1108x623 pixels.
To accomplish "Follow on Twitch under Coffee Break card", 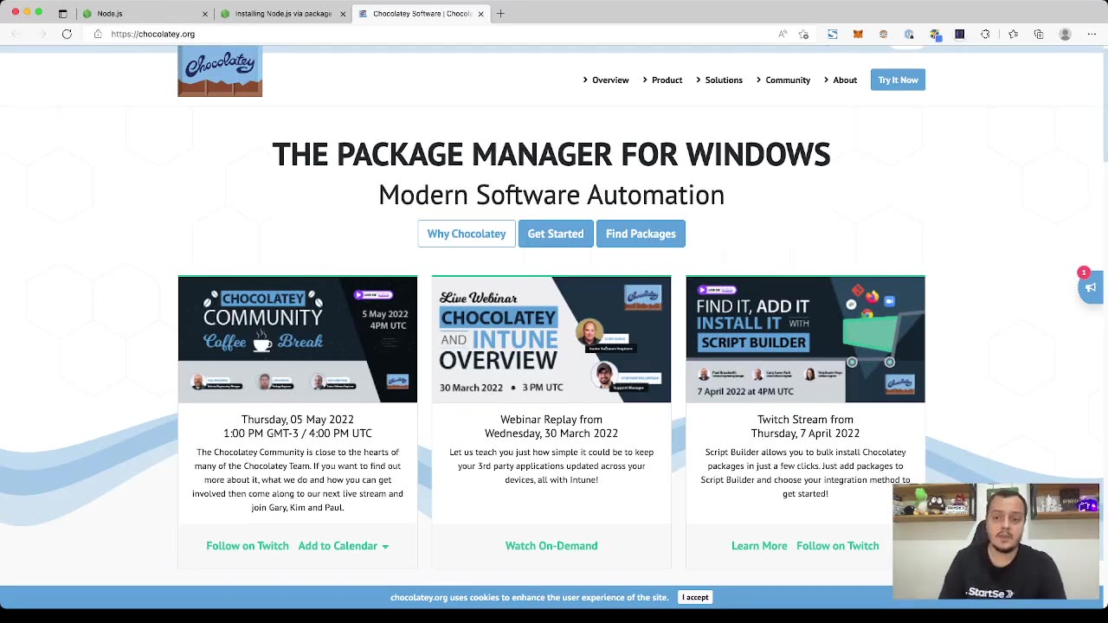I will click(x=248, y=546).
